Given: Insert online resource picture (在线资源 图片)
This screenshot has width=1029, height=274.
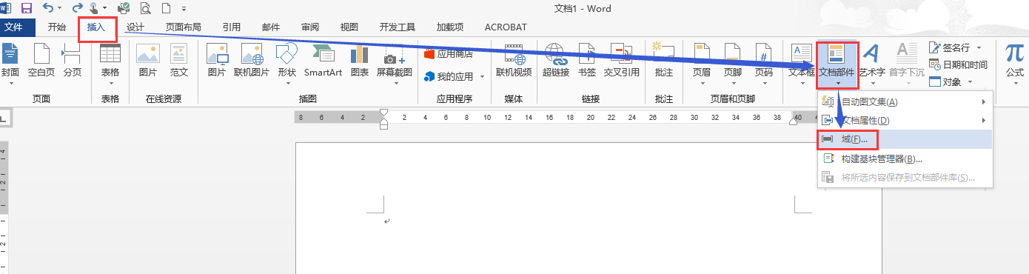Looking at the screenshot, I should [x=148, y=61].
